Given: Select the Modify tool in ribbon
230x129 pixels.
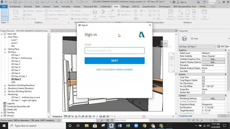Looking at the screenshot, I should click(x=5, y=15).
